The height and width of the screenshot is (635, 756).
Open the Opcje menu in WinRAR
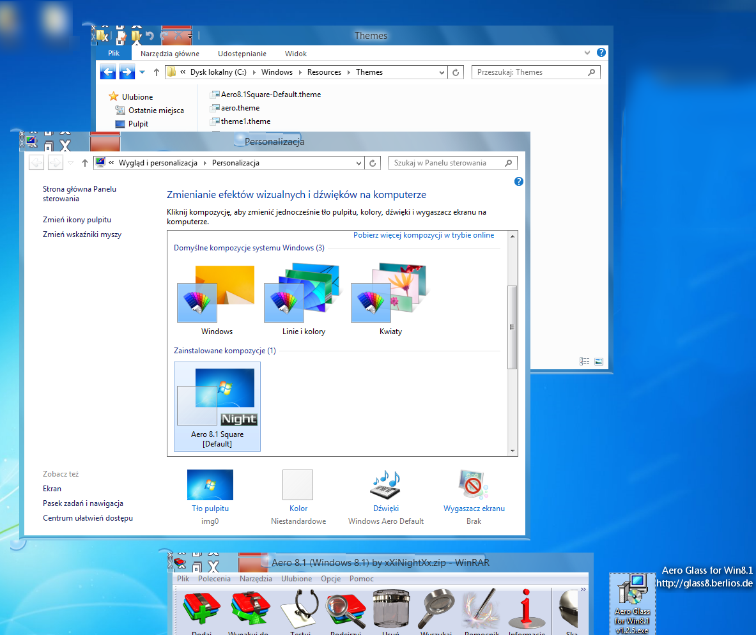point(331,579)
